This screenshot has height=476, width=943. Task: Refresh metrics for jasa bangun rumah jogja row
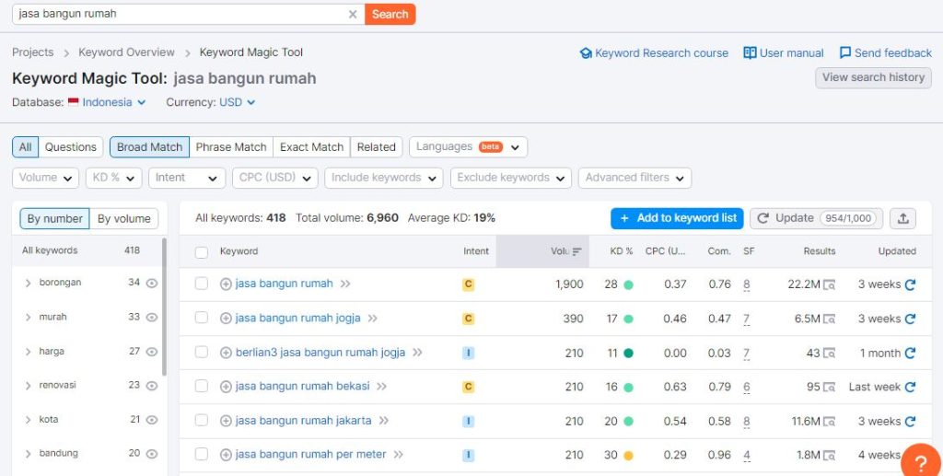click(910, 319)
